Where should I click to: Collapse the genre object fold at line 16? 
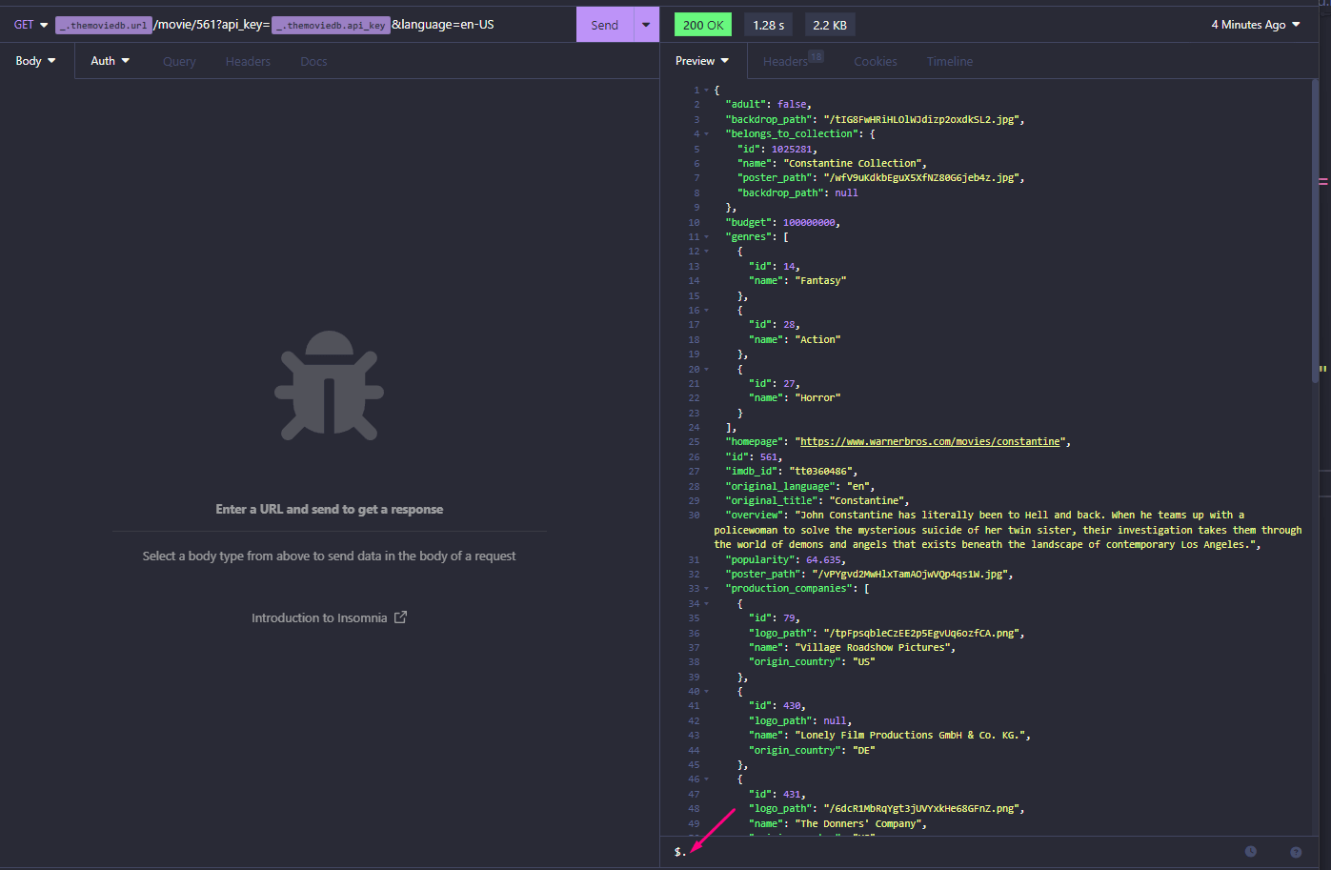pyautogui.click(x=706, y=311)
